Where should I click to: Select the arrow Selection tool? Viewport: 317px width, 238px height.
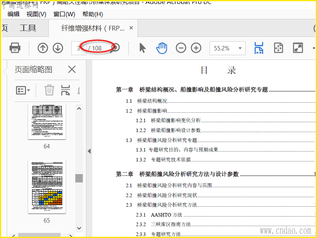(143, 48)
